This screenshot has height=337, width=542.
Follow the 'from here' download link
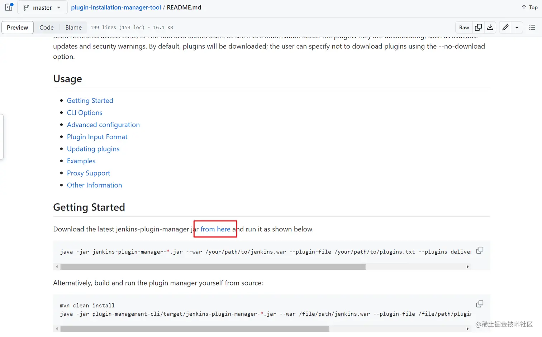click(215, 229)
